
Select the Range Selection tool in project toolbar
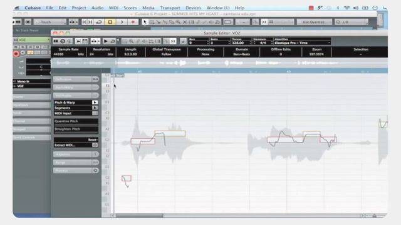point(152,22)
